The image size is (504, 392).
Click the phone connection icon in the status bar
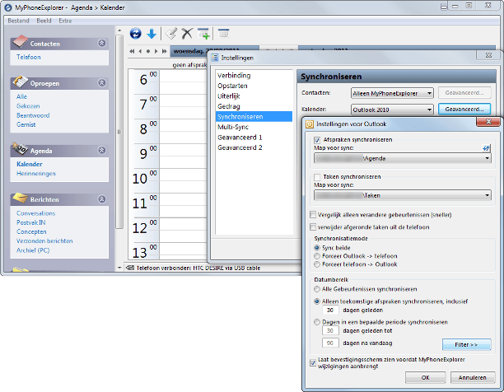coord(130,268)
